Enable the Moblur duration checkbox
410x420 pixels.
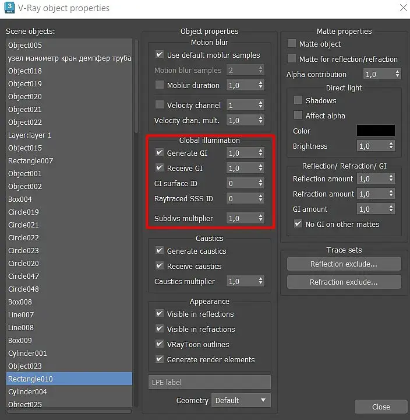pos(160,85)
